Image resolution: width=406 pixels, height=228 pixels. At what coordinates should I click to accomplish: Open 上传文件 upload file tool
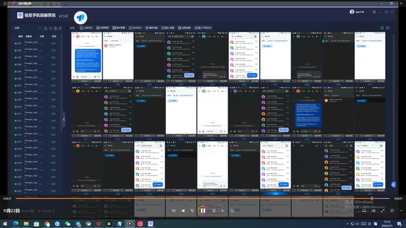tap(86, 28)
